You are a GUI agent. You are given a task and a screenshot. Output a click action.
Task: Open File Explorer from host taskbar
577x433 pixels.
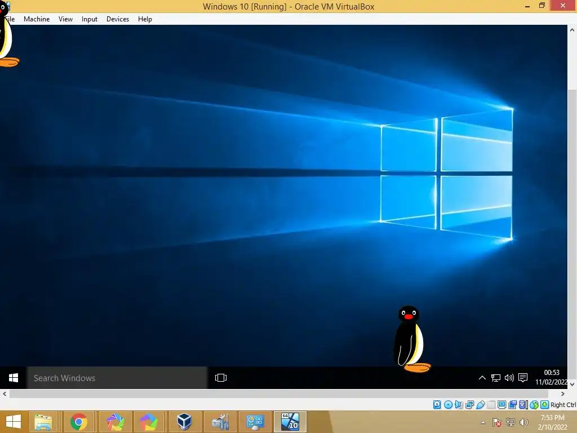(x=43, y=422)
